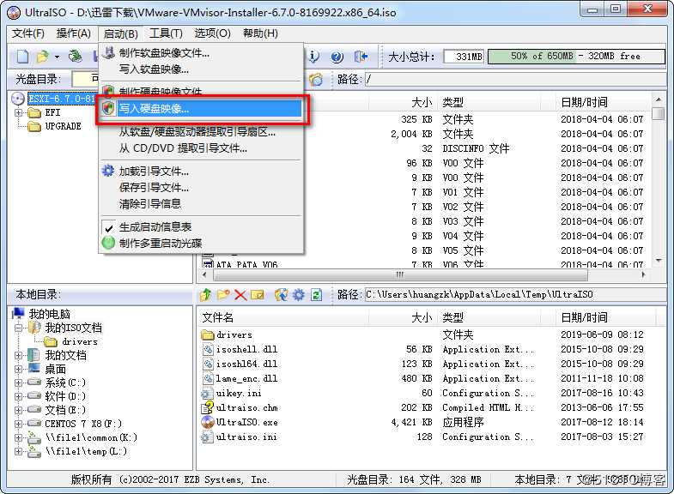674x494 pixels.
Task: Click the 50% of 650MB capacity bar
Action: click(x=576, y=57)
